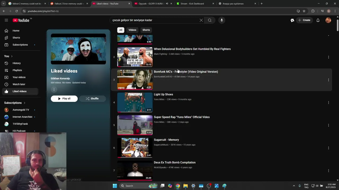Image resolution: width=339 pixels, height=190 pixels.
Task: Click the Chrome address bar URL
Action: (43, 11)
